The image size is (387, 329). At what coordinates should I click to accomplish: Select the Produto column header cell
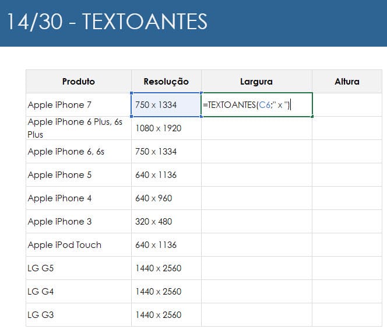coord(79,82)
